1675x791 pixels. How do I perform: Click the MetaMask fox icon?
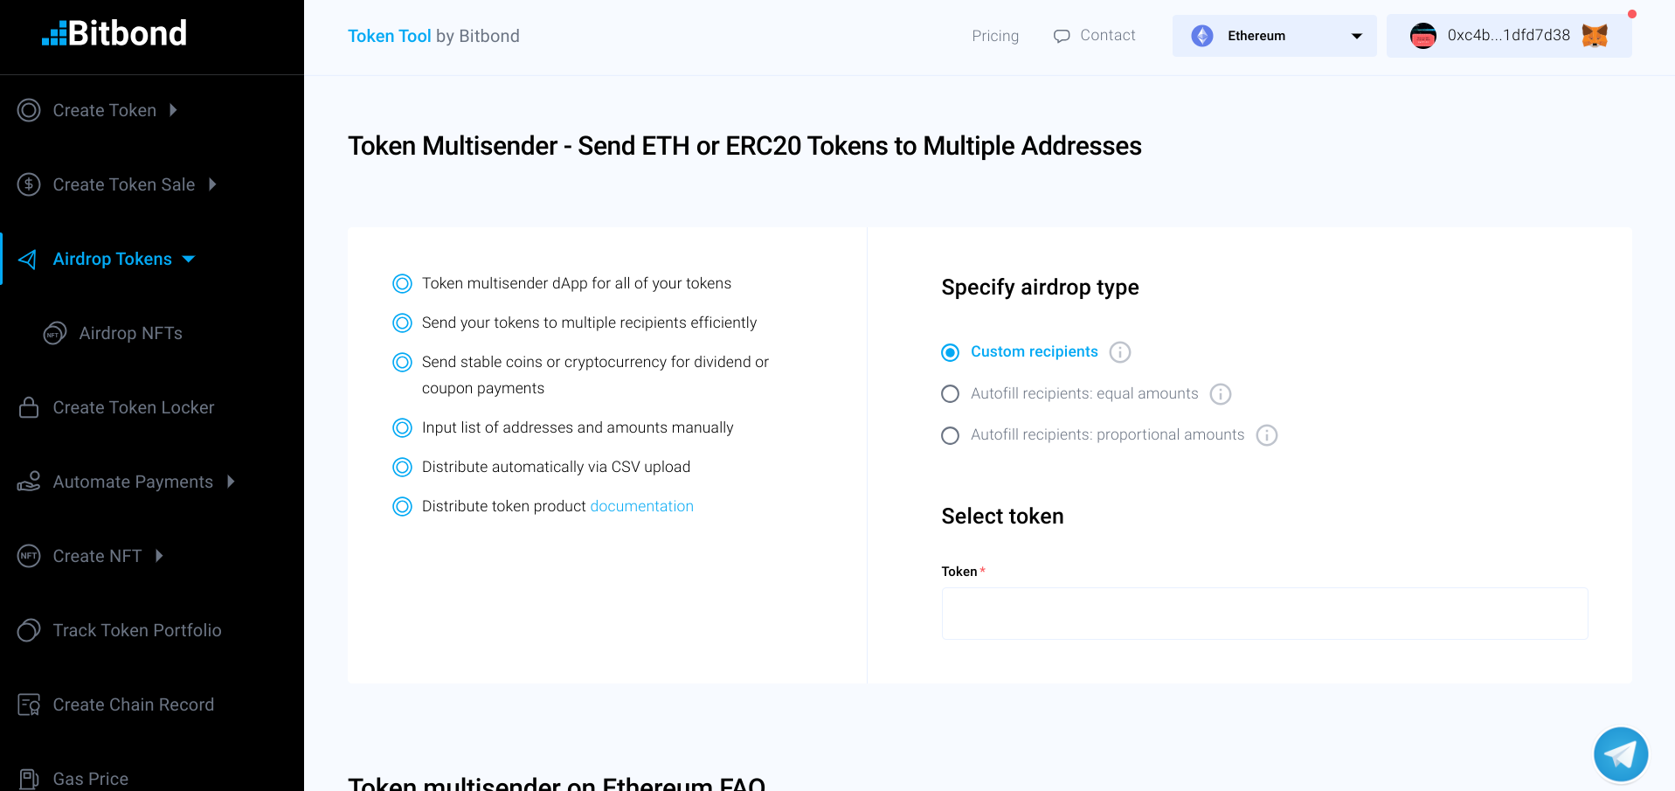(1595, 36)
